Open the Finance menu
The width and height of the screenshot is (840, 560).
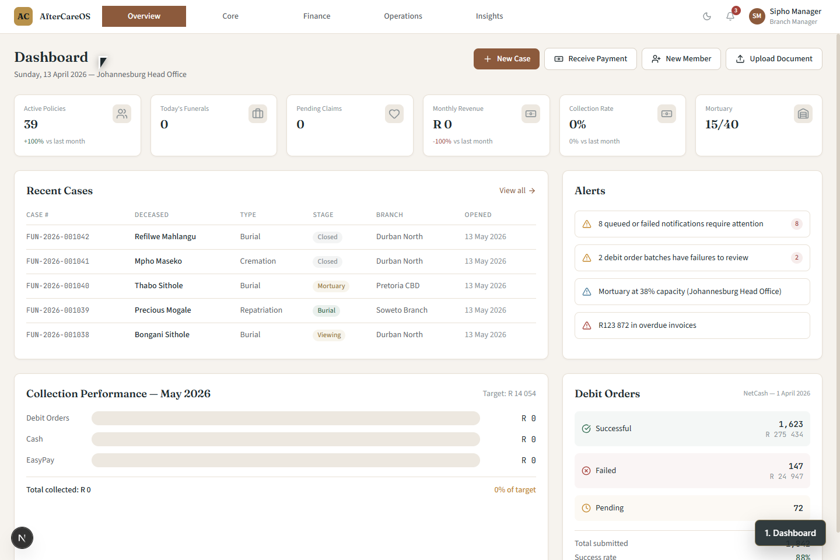[x=317, y=16]
